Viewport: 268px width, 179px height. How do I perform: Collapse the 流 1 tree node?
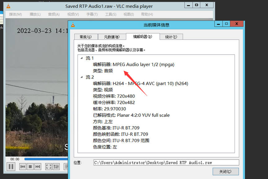[x=82, y=58]
